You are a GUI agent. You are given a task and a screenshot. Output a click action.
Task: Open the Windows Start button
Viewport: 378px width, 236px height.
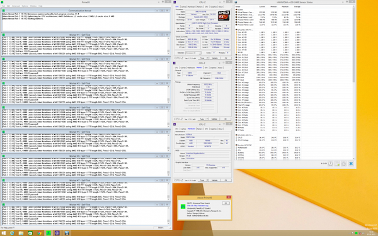4,233
